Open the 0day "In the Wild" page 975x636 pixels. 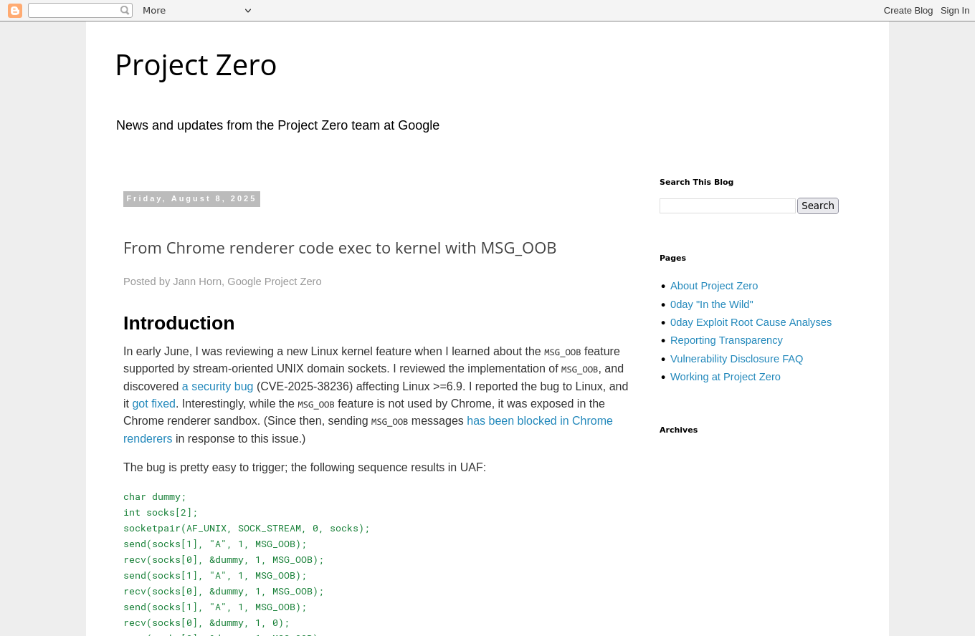point(712,304)
